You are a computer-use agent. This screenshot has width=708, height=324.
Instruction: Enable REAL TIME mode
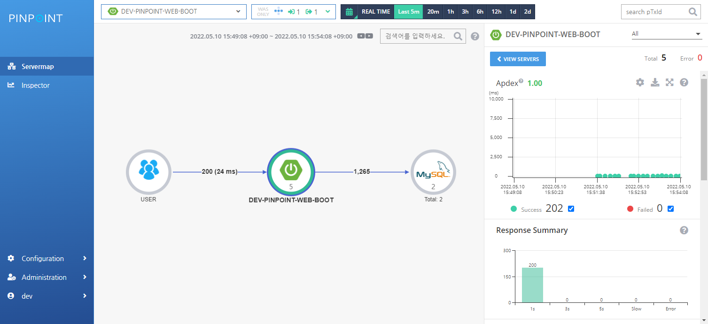[x=375, y=12]
